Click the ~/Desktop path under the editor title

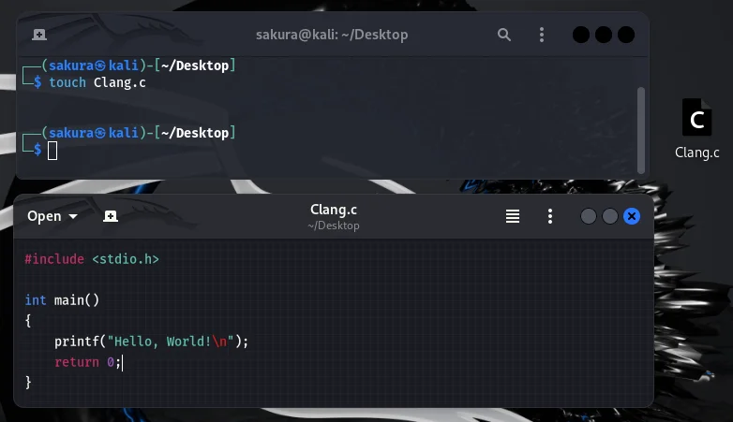pyautogui.click(x=334, y=226)
